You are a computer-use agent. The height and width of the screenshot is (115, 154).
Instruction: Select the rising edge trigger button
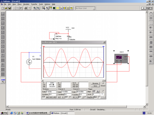click(94, 91)
